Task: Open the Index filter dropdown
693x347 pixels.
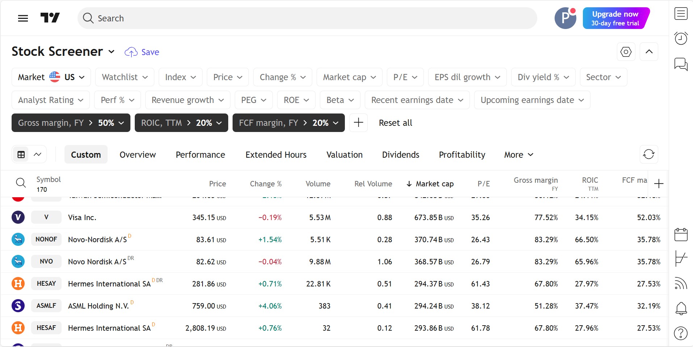Action: pyautogui.click(x=180, y=77)
